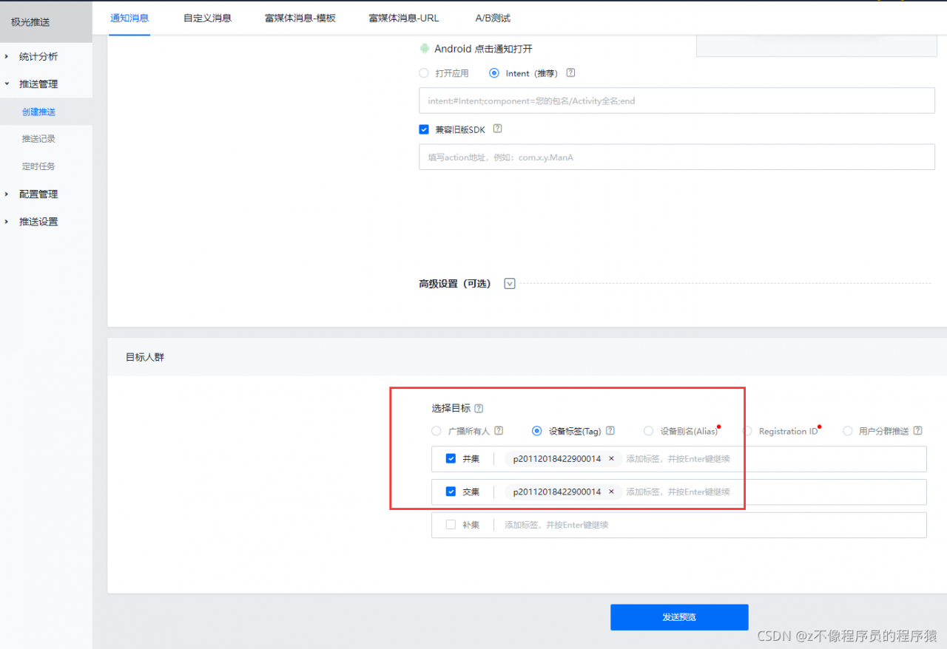Viewport: 947px width, 649px height.
Task: Switch to 富媒体消息-URL tab
Action: click(404, 18)
